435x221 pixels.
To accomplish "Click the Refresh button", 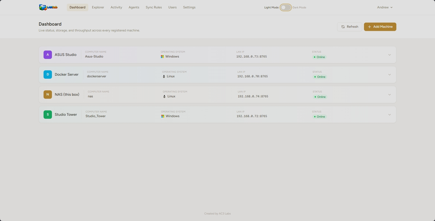I will point(350,27).
